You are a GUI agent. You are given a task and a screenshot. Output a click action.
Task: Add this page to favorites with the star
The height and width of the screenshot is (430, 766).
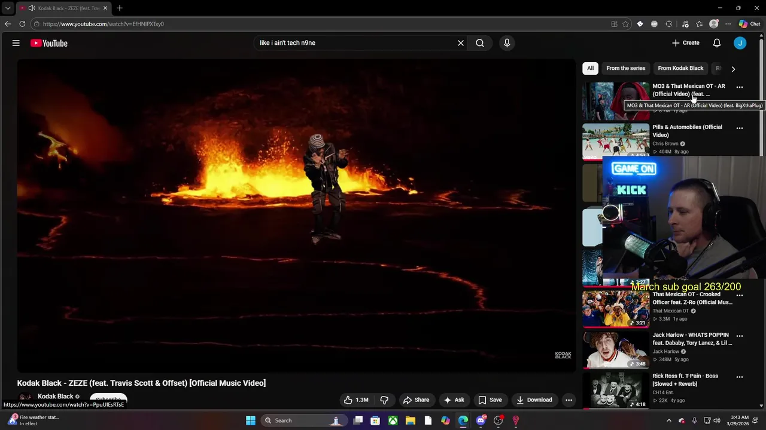coord(625,24)
